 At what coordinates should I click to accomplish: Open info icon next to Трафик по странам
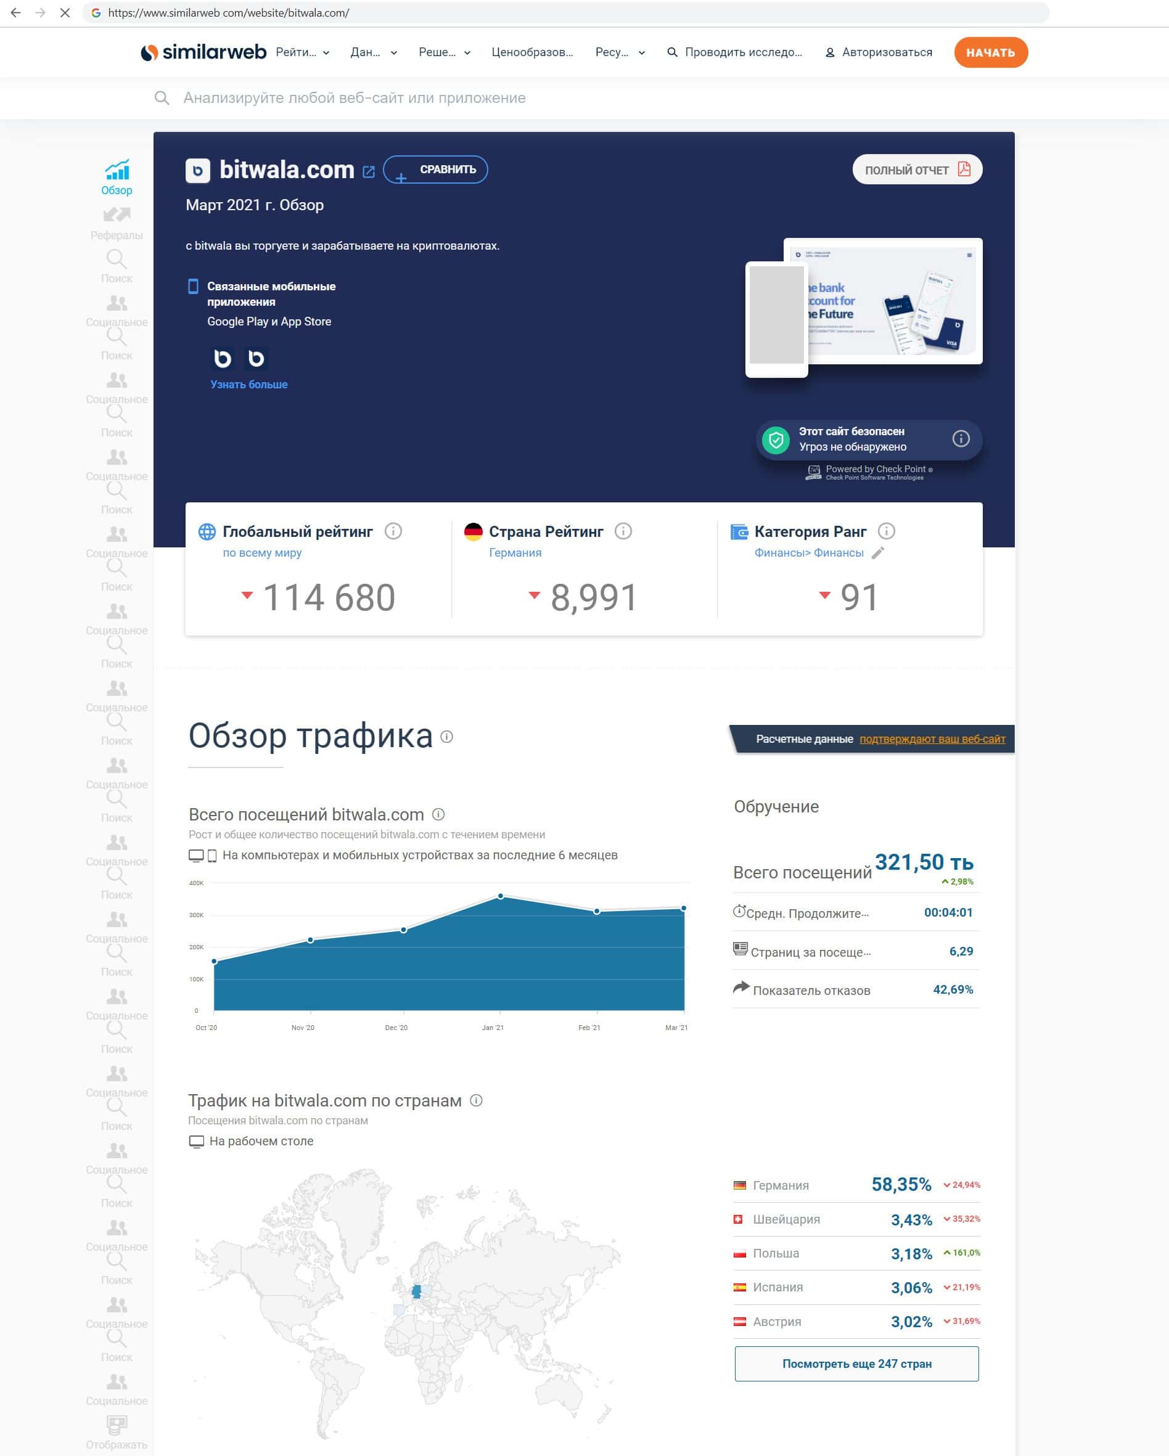click(x=476, y=1101)
